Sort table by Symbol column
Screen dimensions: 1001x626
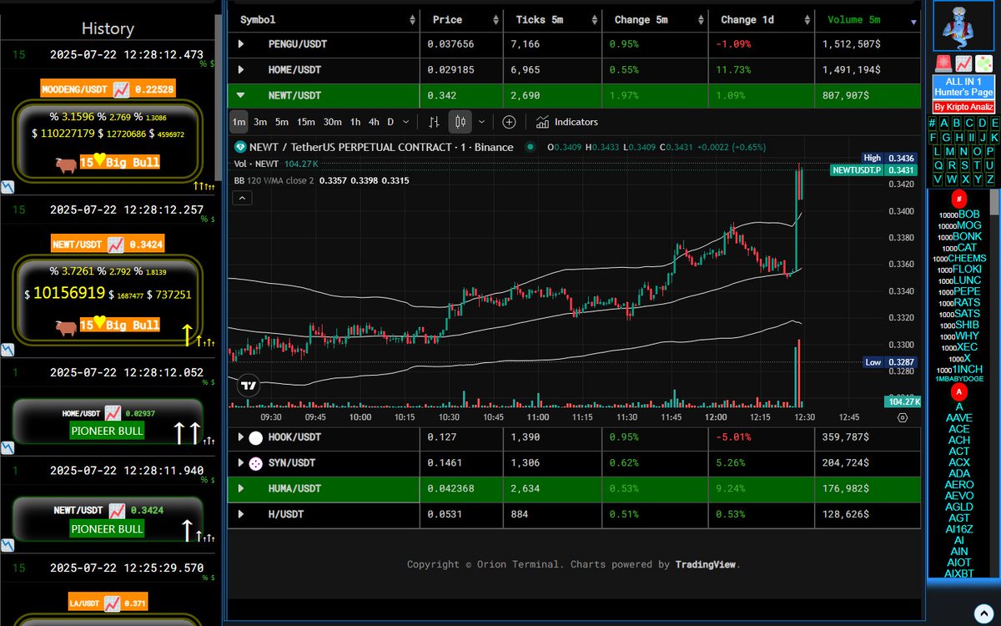click(x=324, y=19)
